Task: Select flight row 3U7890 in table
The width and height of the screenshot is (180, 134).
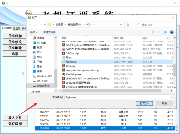Action: pyautogui.click(x=105, y=128)
